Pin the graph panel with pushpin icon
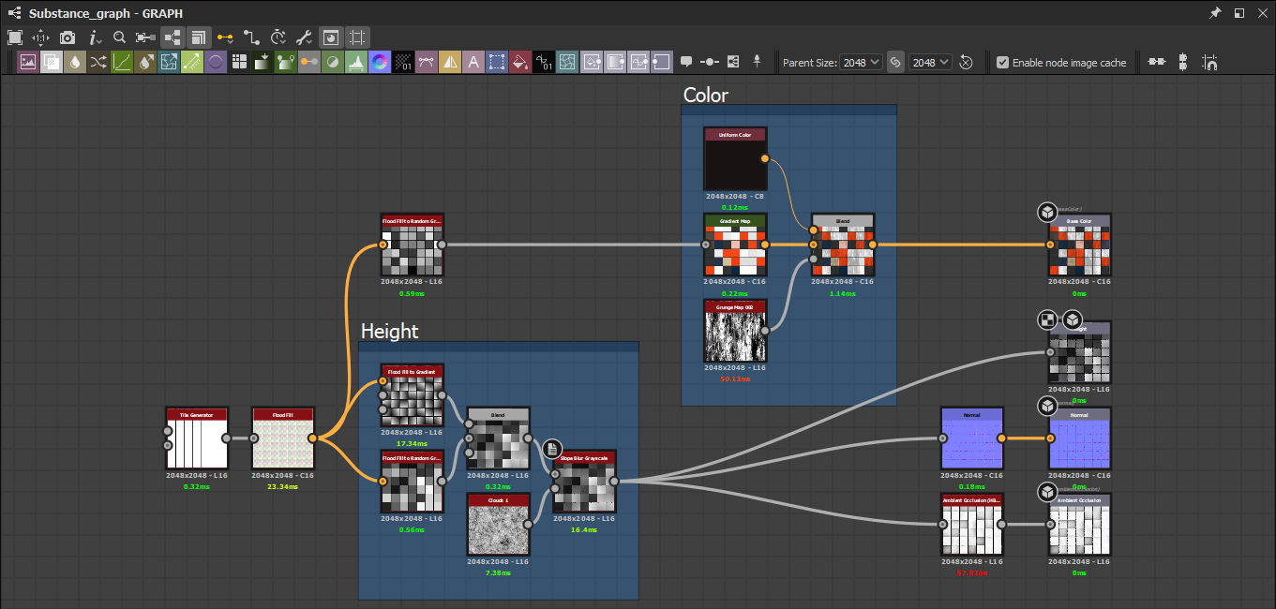Screen dimensions: 1276x609 pyautogui.click(x=1215, y=13)
